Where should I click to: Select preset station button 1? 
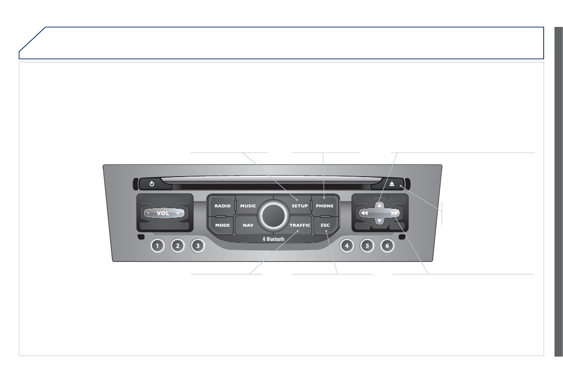[x=157, y=246]
